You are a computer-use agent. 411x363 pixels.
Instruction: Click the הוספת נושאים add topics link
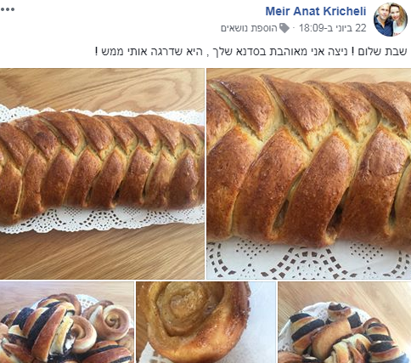(249, 28)
